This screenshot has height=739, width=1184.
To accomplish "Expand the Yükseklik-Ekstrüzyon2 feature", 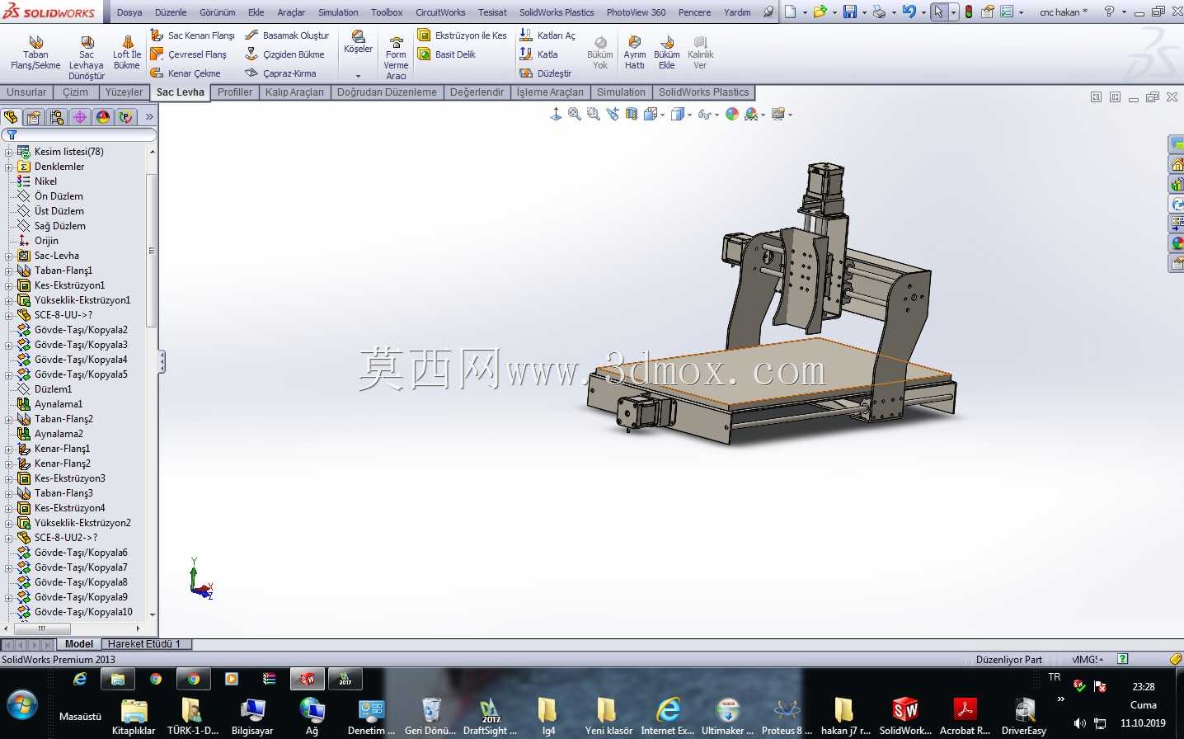I will pyautogui.click(x=9, y=523).
